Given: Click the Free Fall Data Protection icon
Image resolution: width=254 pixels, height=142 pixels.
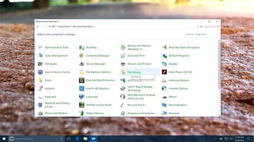Looking at the screenshot, I should [x=81, y=80].
